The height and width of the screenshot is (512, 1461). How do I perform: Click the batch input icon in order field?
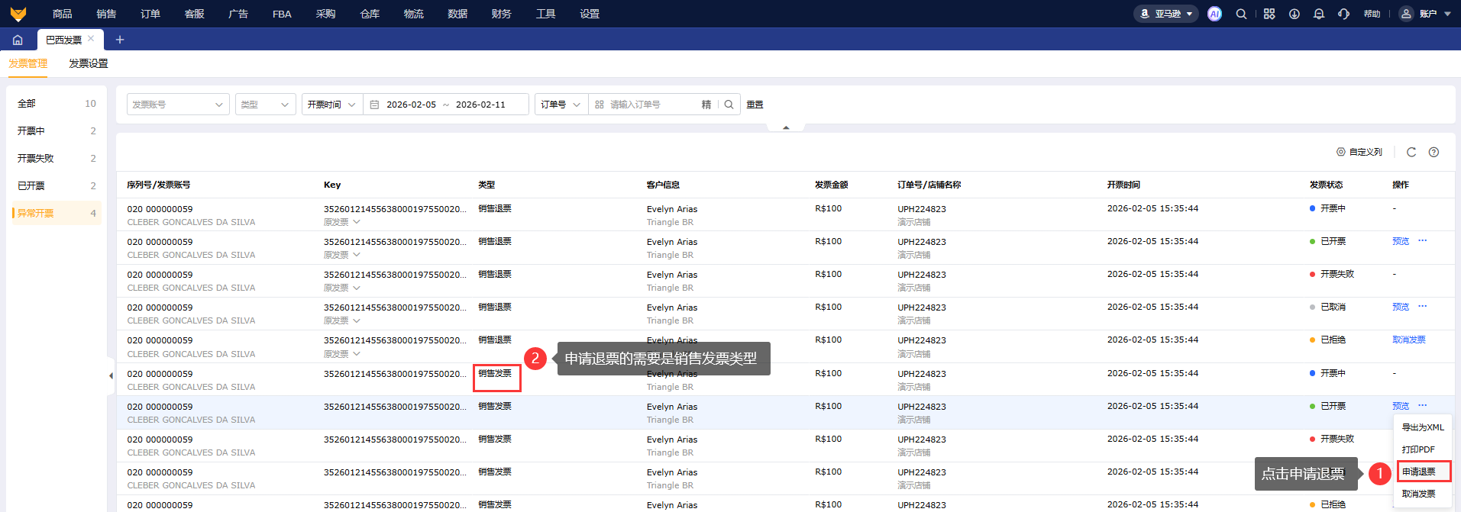coord(600,105)
